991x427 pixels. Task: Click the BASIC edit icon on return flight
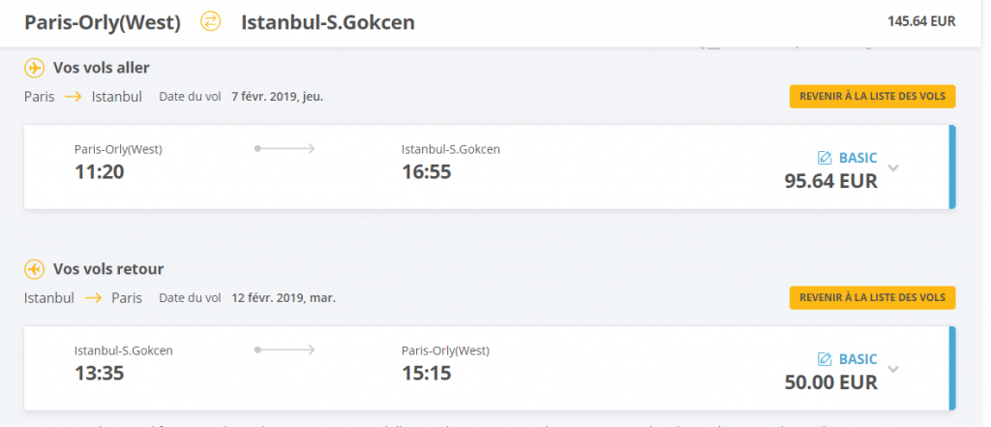[825, 359]
